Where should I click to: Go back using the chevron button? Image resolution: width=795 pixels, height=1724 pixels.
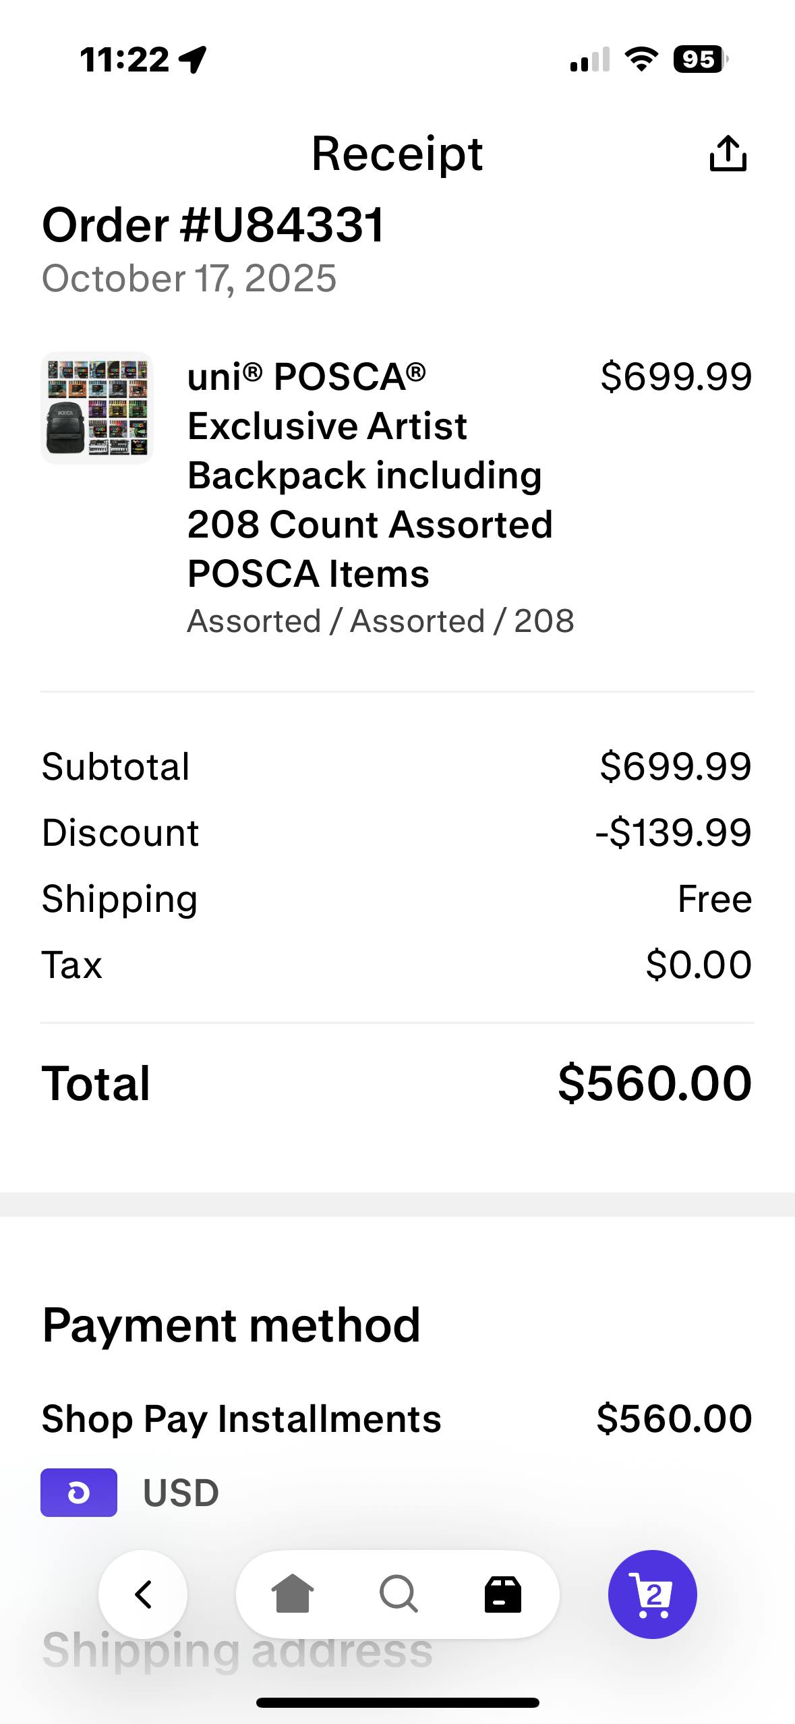click(x=143, y=1594)
